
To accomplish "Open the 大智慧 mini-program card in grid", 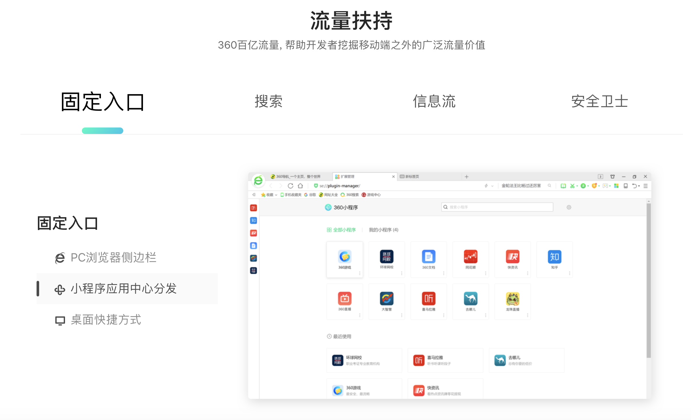I will 387,302.
